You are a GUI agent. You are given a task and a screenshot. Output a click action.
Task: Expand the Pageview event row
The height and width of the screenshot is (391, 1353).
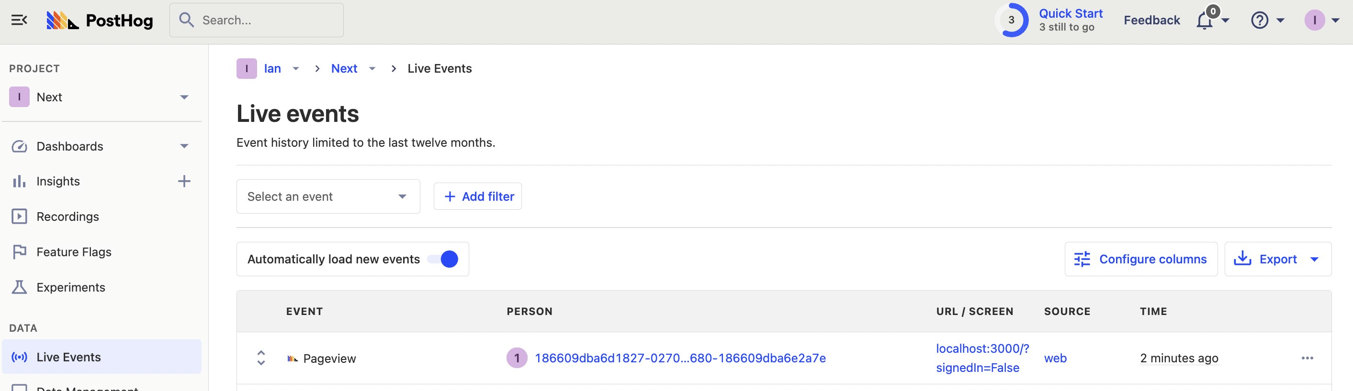click(261, 358)
